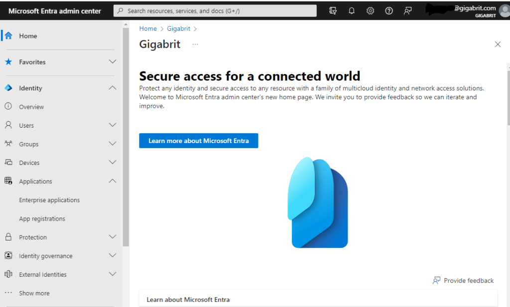
Task: Click Microsoft Entra admin center title
Action: [55, 11]
